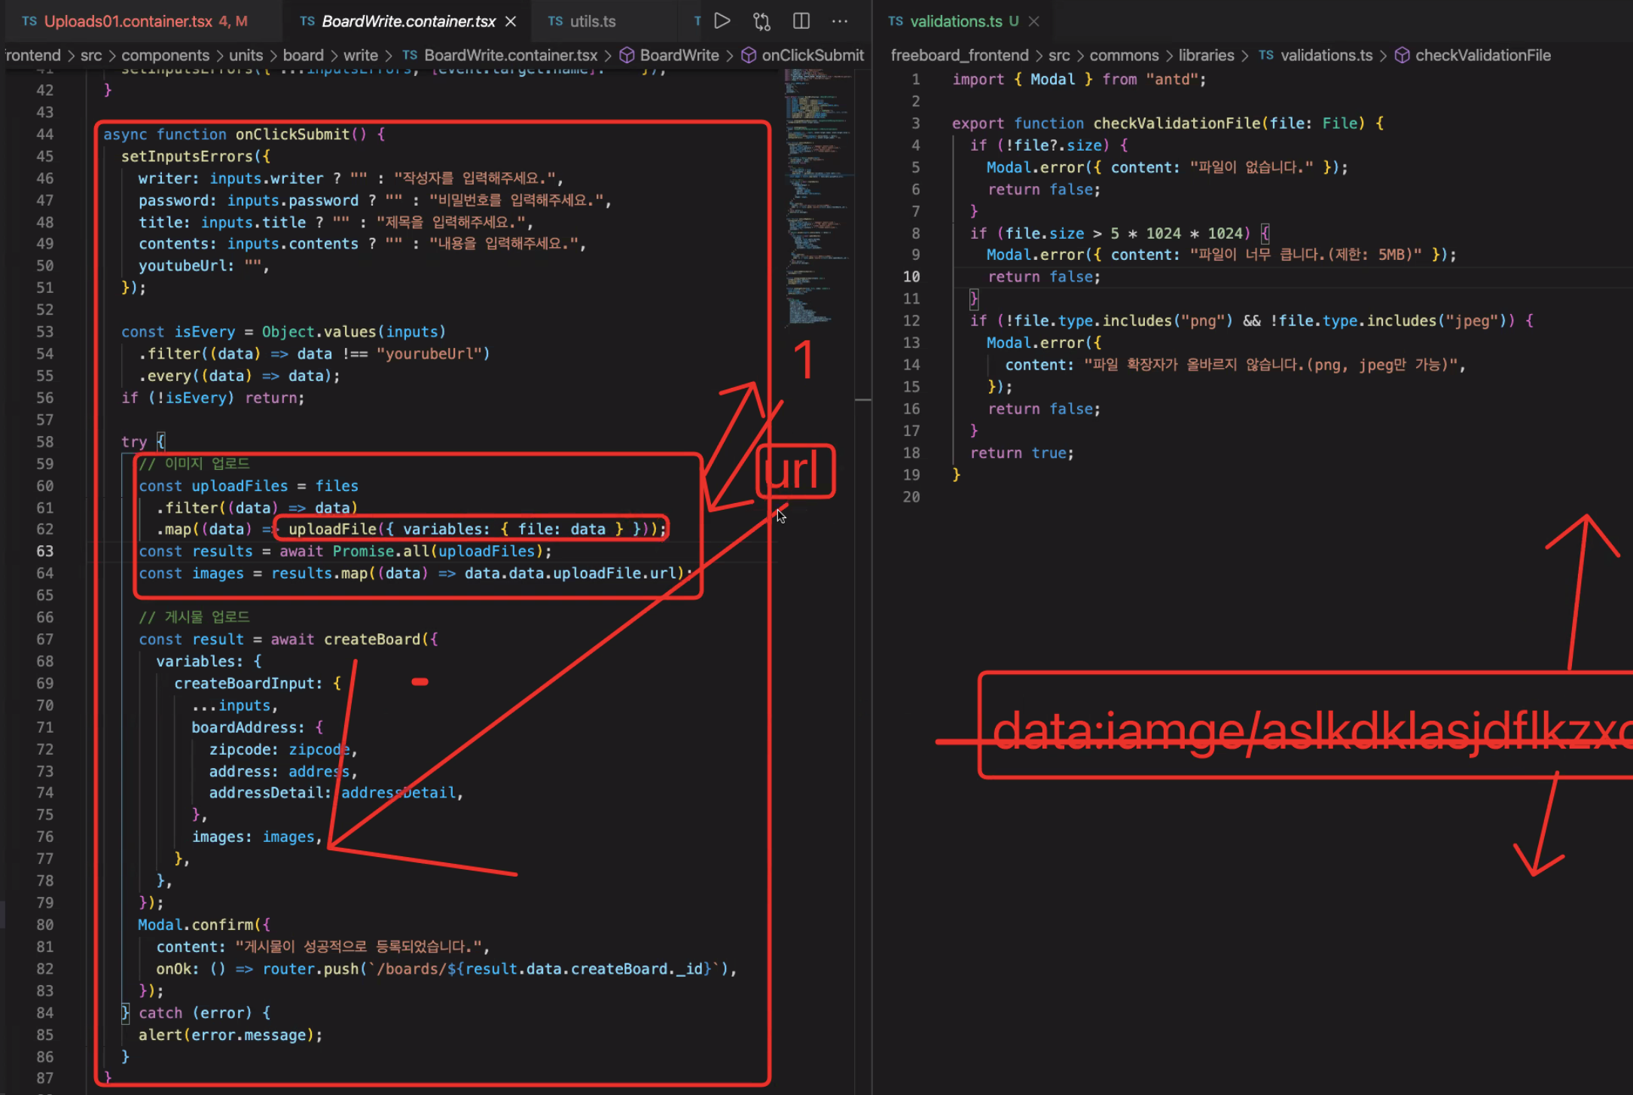Switch to the utils.ts tab
This screenshot has width=1633, height=1095.
pos(592,21)
